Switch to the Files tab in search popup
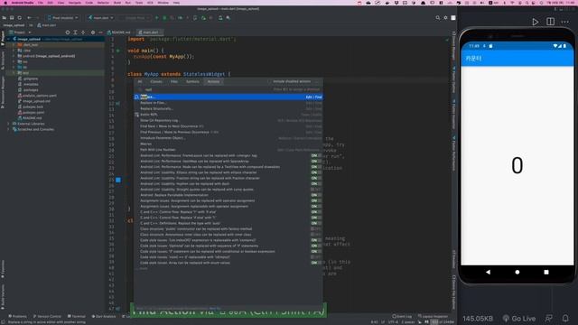Viewport: 578px width, 325px height. tap(174, 81)
